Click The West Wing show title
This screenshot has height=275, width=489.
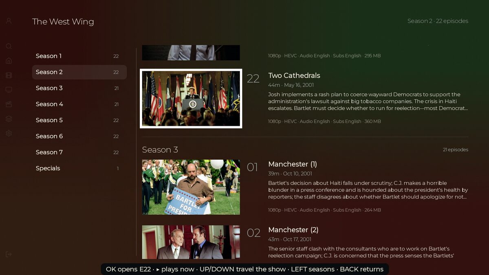(63, 22)
